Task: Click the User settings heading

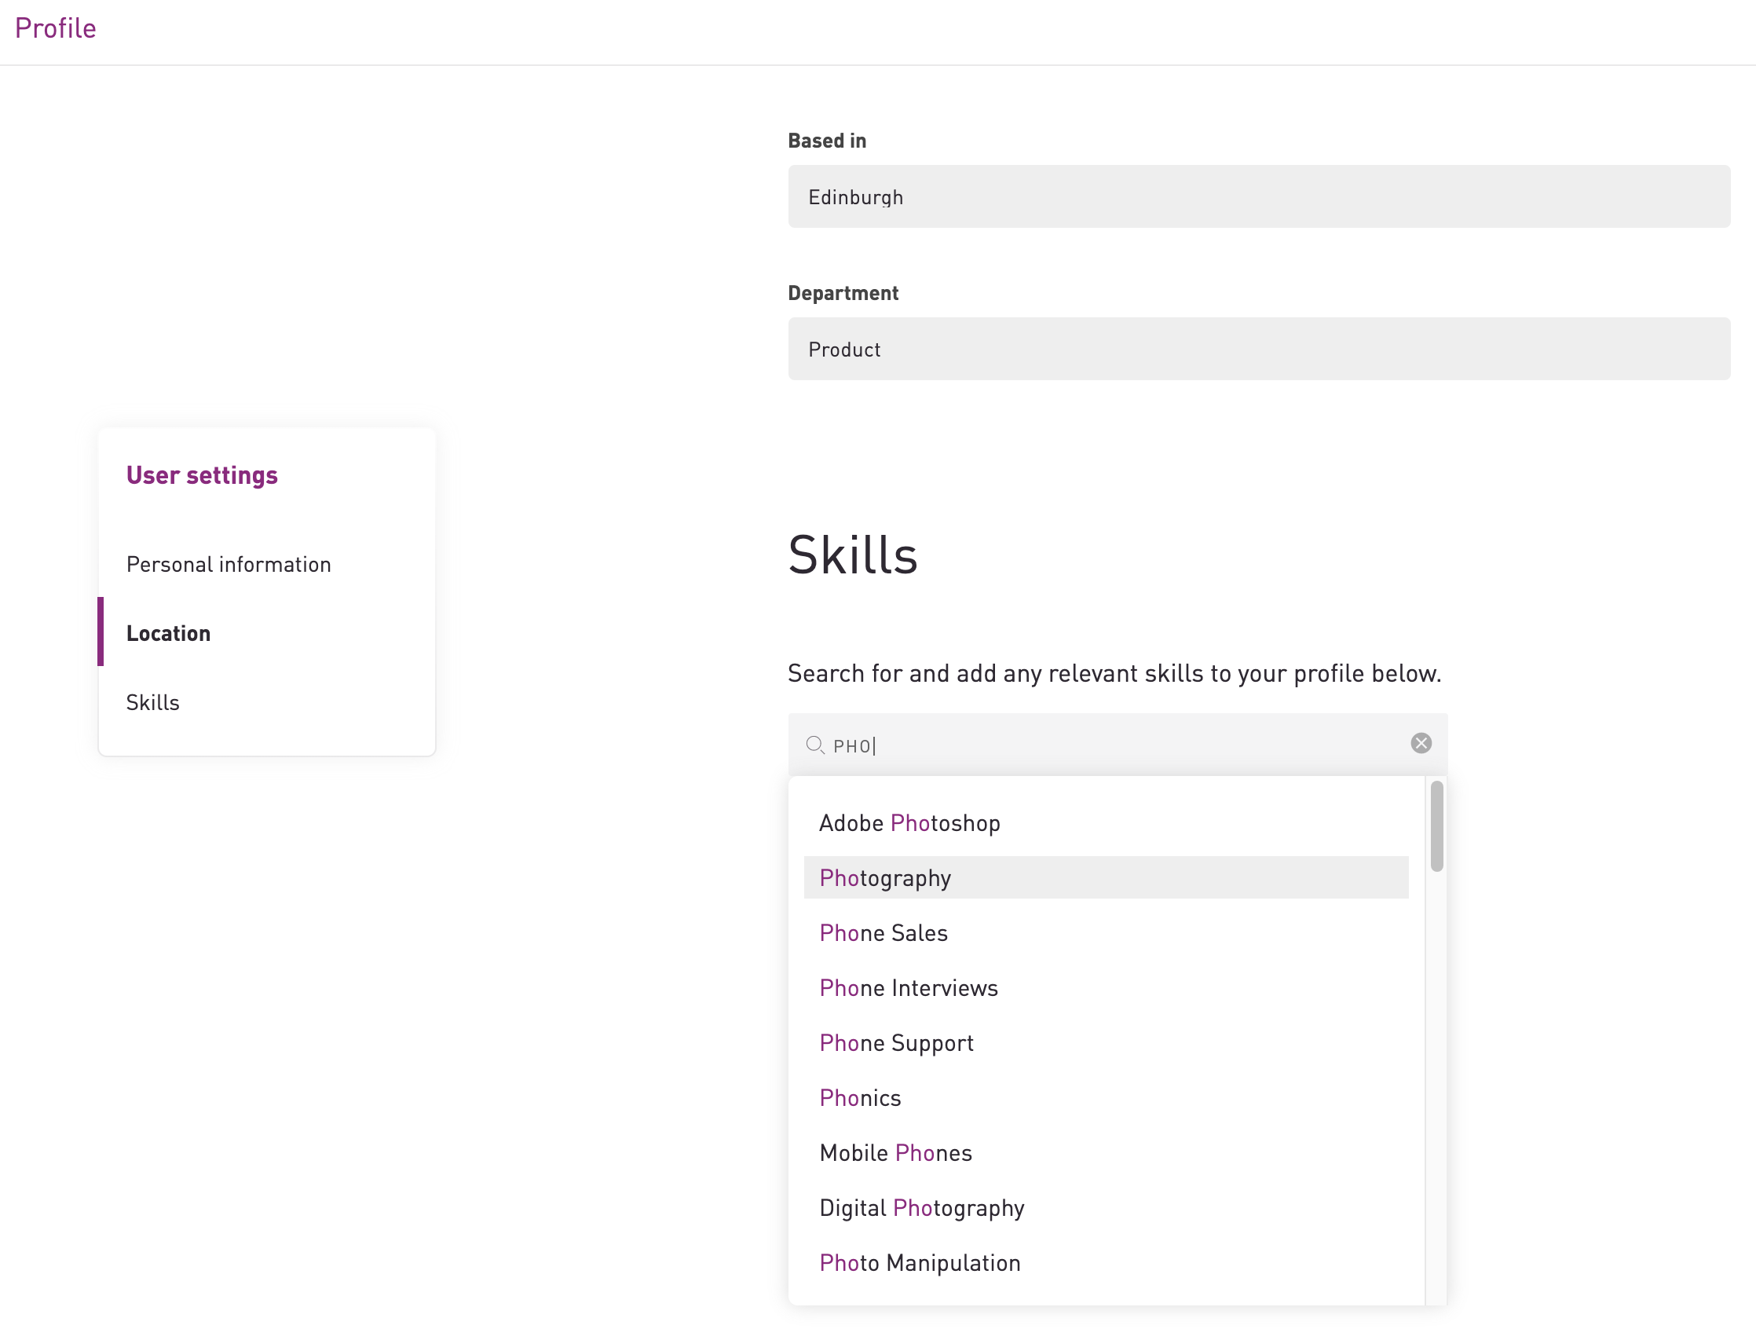Action: point(202,475)
